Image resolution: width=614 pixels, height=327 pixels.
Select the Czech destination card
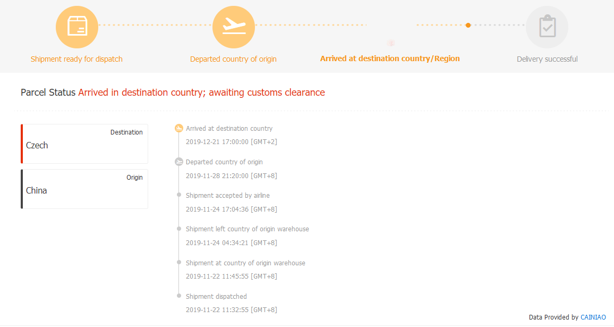click(x=84, y=144)
